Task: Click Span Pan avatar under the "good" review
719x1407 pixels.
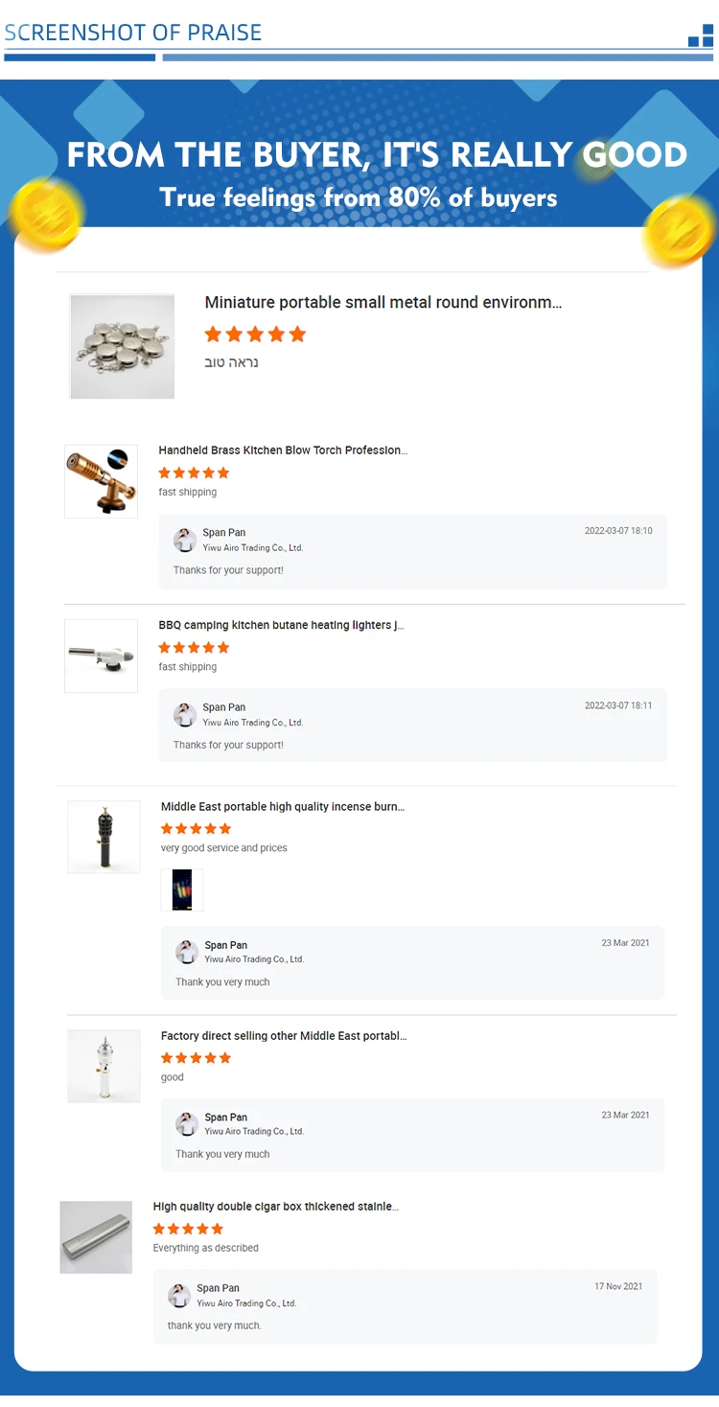Action: [x=187, y=1123]
